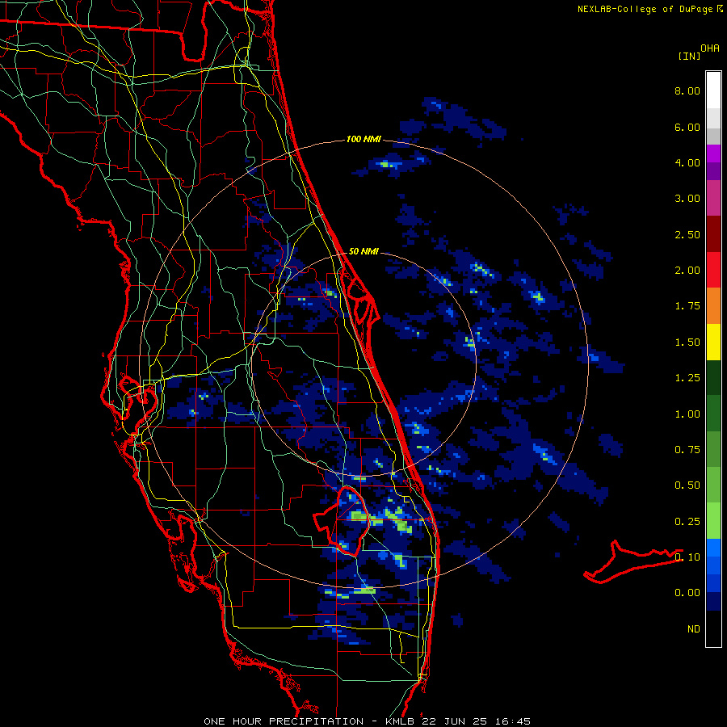Screen dimensions: 727x727
Task: Click the 1.50 legend value
Action: click(687, 342)
